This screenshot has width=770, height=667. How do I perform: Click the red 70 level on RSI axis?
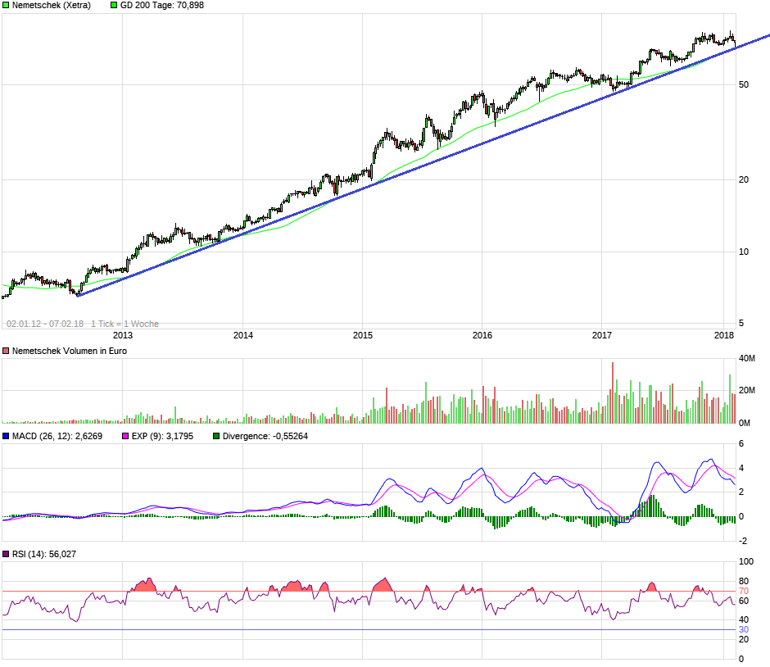744,591
